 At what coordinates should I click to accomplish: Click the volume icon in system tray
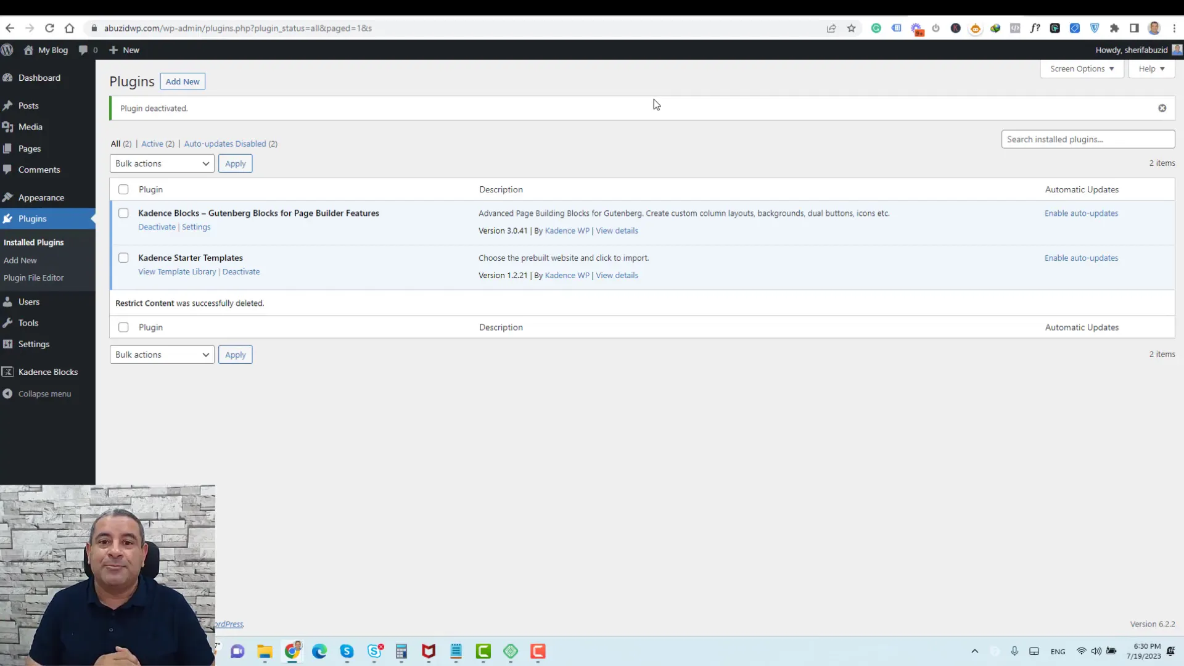(x=1096, y=651)
